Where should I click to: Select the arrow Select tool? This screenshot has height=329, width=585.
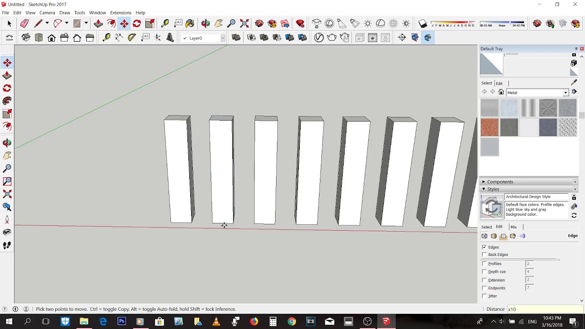[9, 23]
